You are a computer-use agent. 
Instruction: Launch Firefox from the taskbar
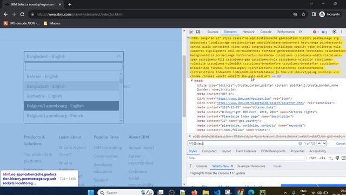[x=194, y=192]
